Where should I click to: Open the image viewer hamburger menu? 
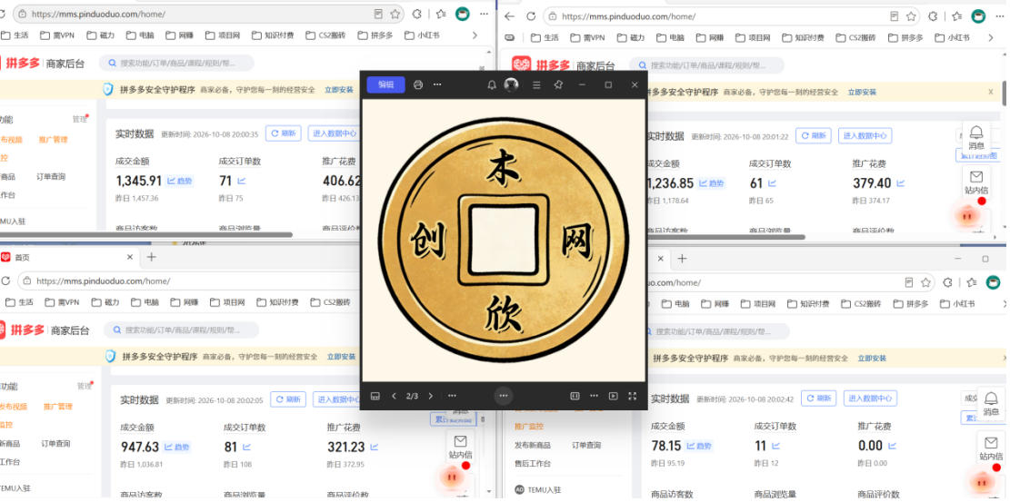(536, 84)
